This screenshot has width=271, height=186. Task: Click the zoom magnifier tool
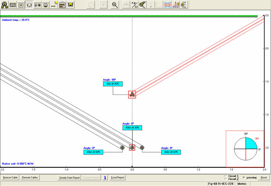(115, 5)
